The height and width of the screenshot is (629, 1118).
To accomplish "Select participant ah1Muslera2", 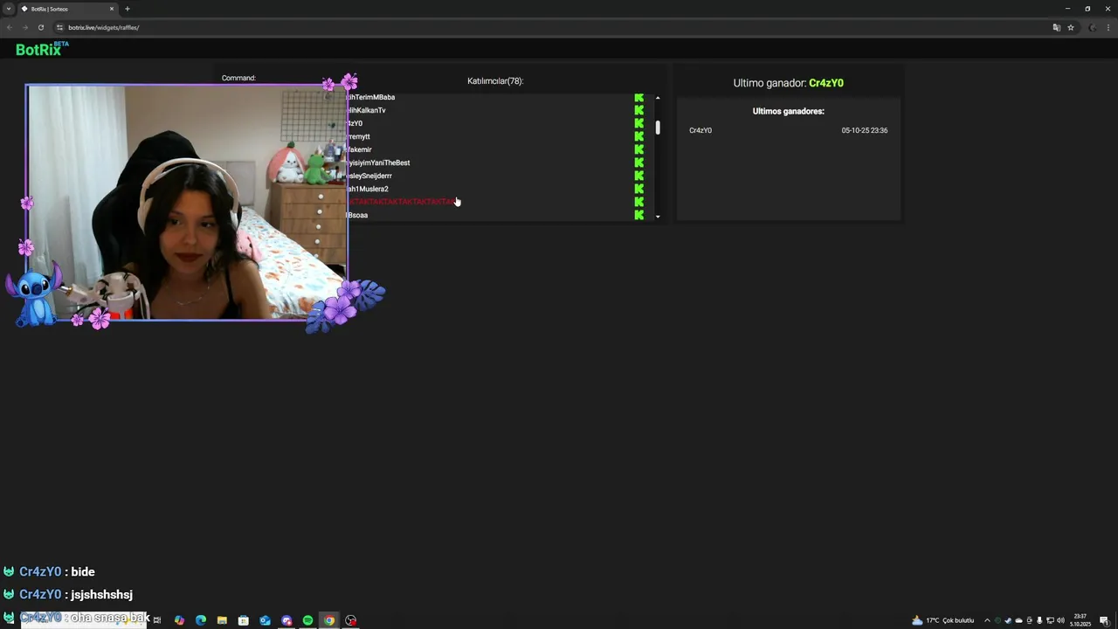I will pos(368,189).
